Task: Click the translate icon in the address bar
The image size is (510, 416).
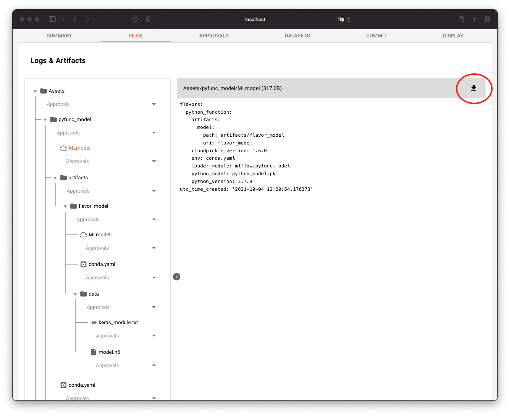Action: click(340, 19)
